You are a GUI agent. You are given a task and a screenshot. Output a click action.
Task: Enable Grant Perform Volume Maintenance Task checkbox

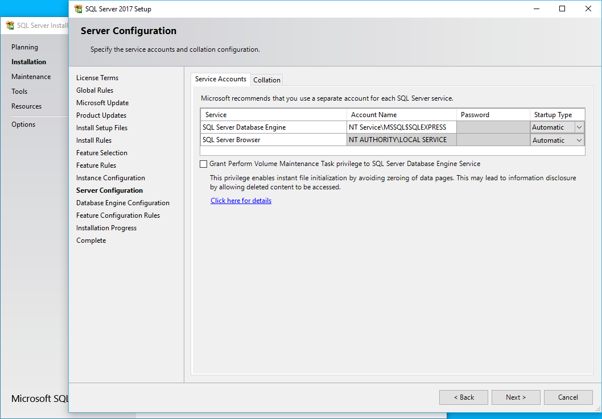point(204,164)
